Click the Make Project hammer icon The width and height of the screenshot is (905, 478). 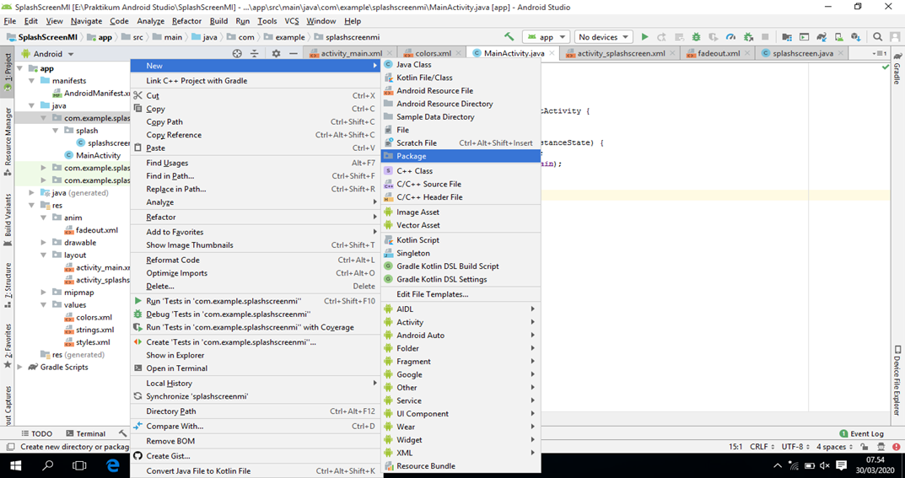click(509, 36)
